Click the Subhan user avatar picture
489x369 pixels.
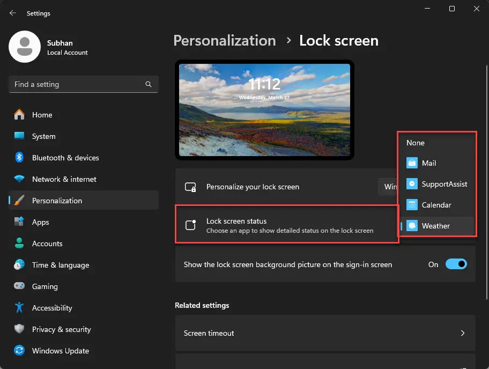[x=25, y=47]
